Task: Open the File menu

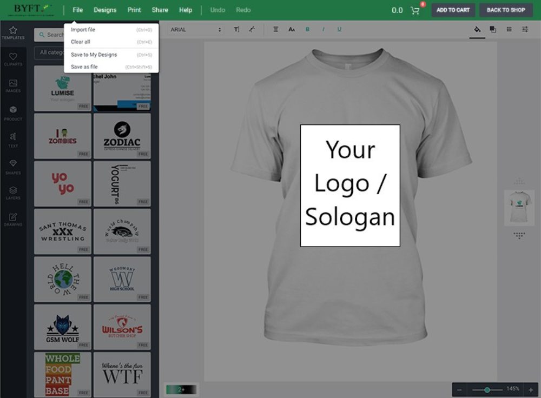Action: (77, 10)
